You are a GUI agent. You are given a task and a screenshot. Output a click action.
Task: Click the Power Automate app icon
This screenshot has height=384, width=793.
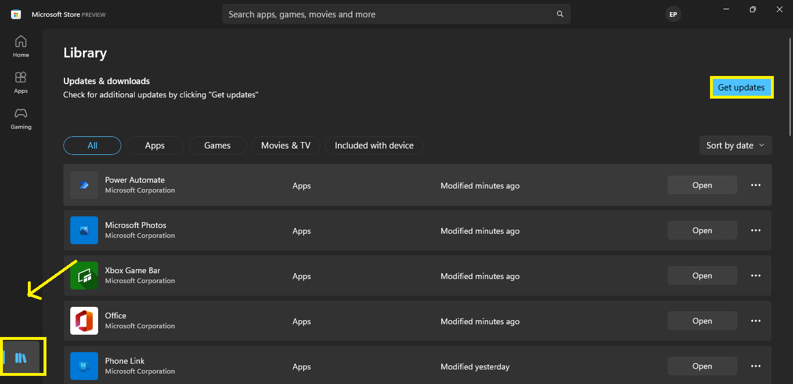pos(84,185)
